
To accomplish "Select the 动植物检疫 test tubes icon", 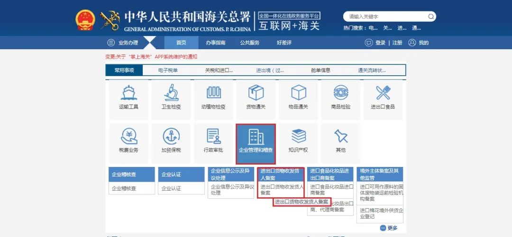I will 213,93.
